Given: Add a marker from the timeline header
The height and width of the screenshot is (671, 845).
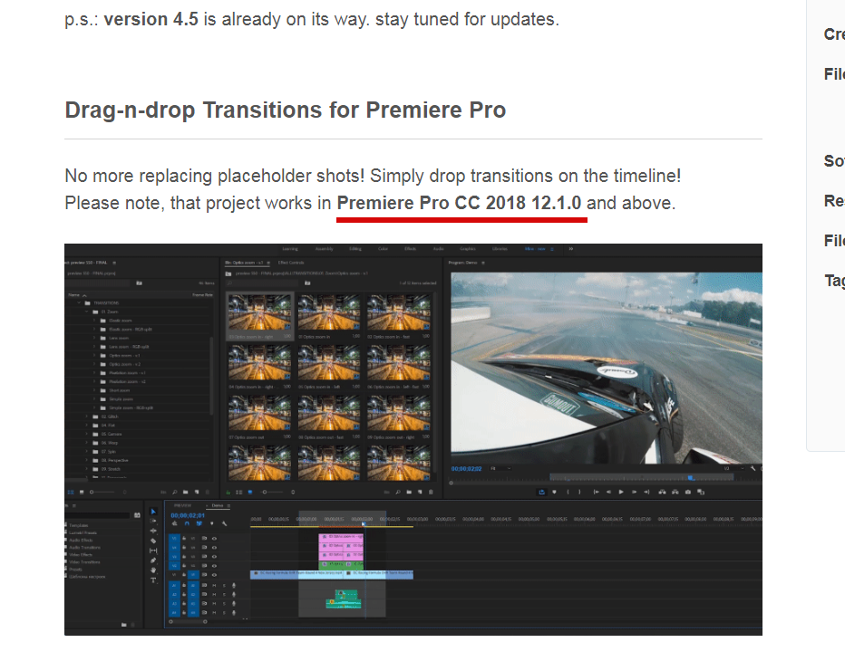Looking at the screenshot, I should 212,523.
